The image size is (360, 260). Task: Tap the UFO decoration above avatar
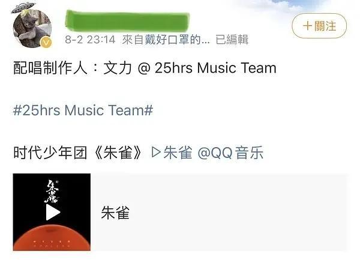pyautogui.click(x=23, y=8)
